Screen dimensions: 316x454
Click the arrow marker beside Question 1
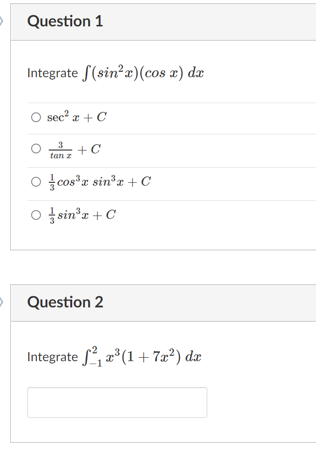[2, 21]
